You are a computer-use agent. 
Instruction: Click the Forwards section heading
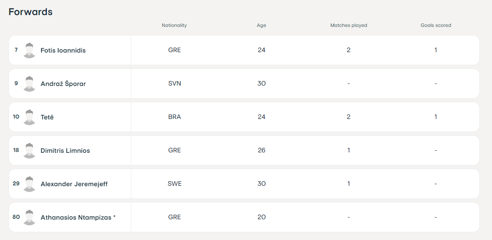(x=31, y=12)
